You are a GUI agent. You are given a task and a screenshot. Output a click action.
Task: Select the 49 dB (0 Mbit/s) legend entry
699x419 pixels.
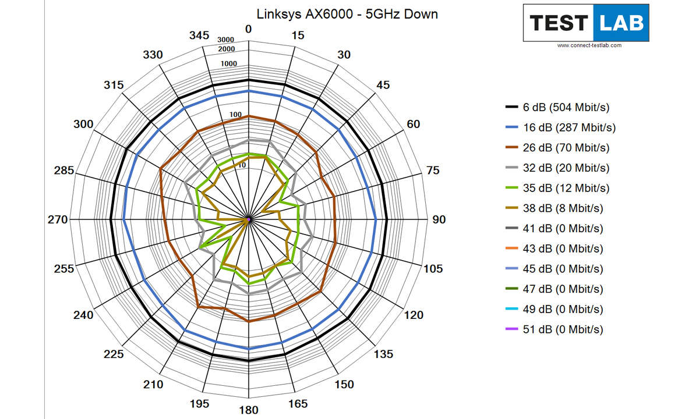555,309
